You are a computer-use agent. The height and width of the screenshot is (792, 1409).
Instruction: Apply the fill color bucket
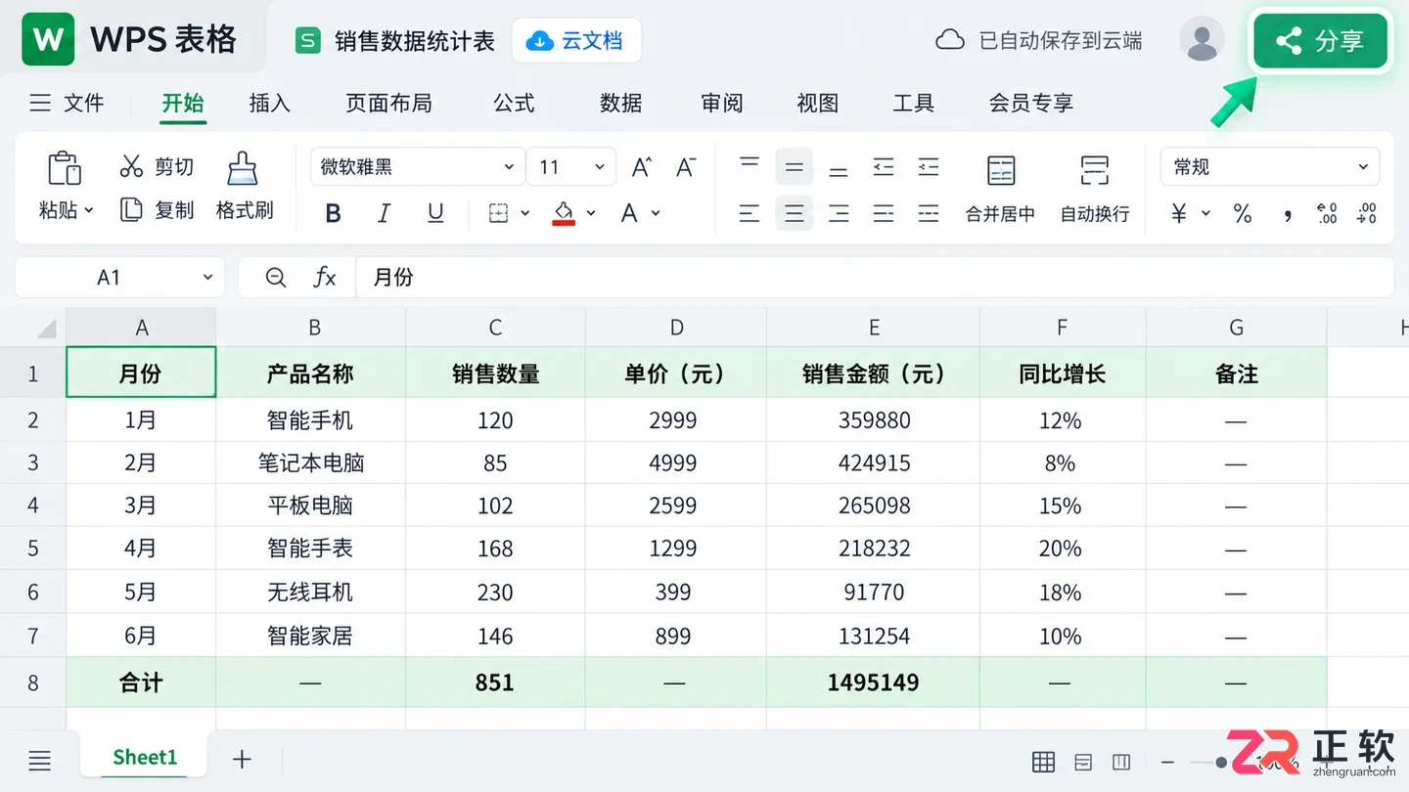564,212
